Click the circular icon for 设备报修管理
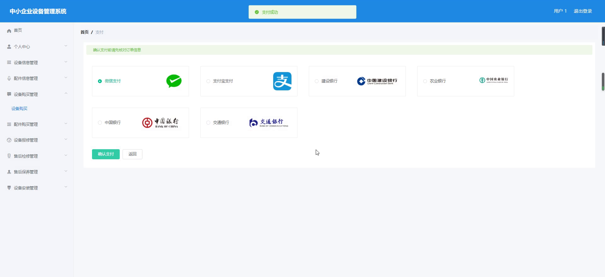 tap(9, 140)
